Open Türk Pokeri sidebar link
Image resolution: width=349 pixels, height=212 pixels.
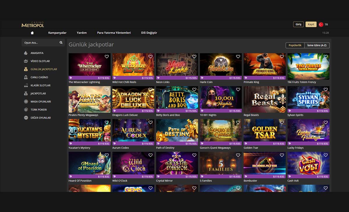(x=39, y=110)
